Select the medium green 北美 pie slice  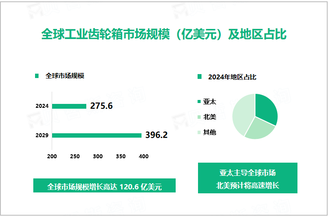point(260,129)
